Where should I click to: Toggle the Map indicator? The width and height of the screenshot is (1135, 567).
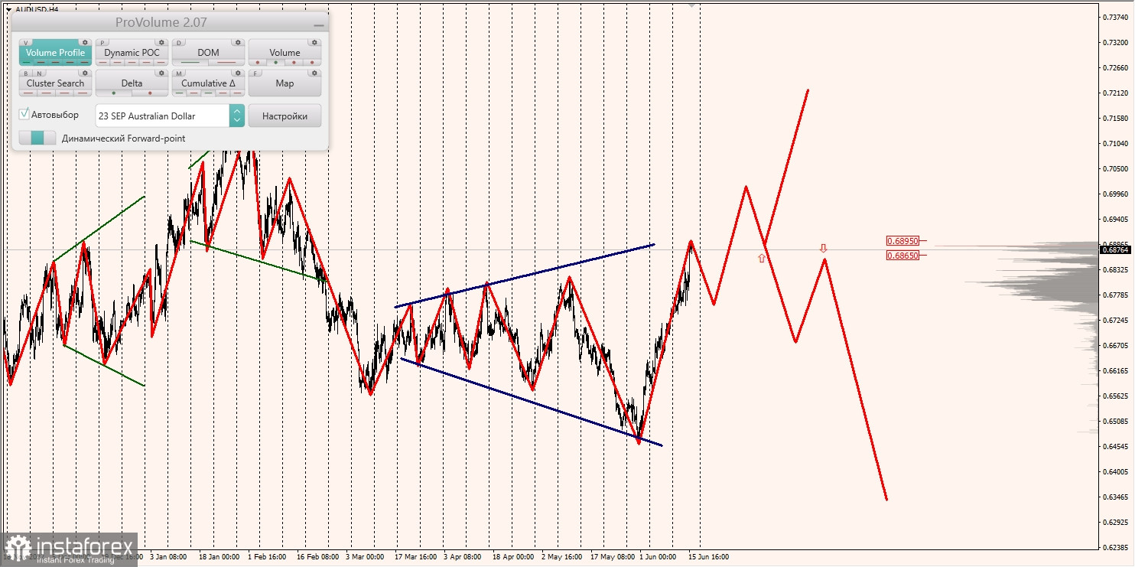[x=285, y=83]
